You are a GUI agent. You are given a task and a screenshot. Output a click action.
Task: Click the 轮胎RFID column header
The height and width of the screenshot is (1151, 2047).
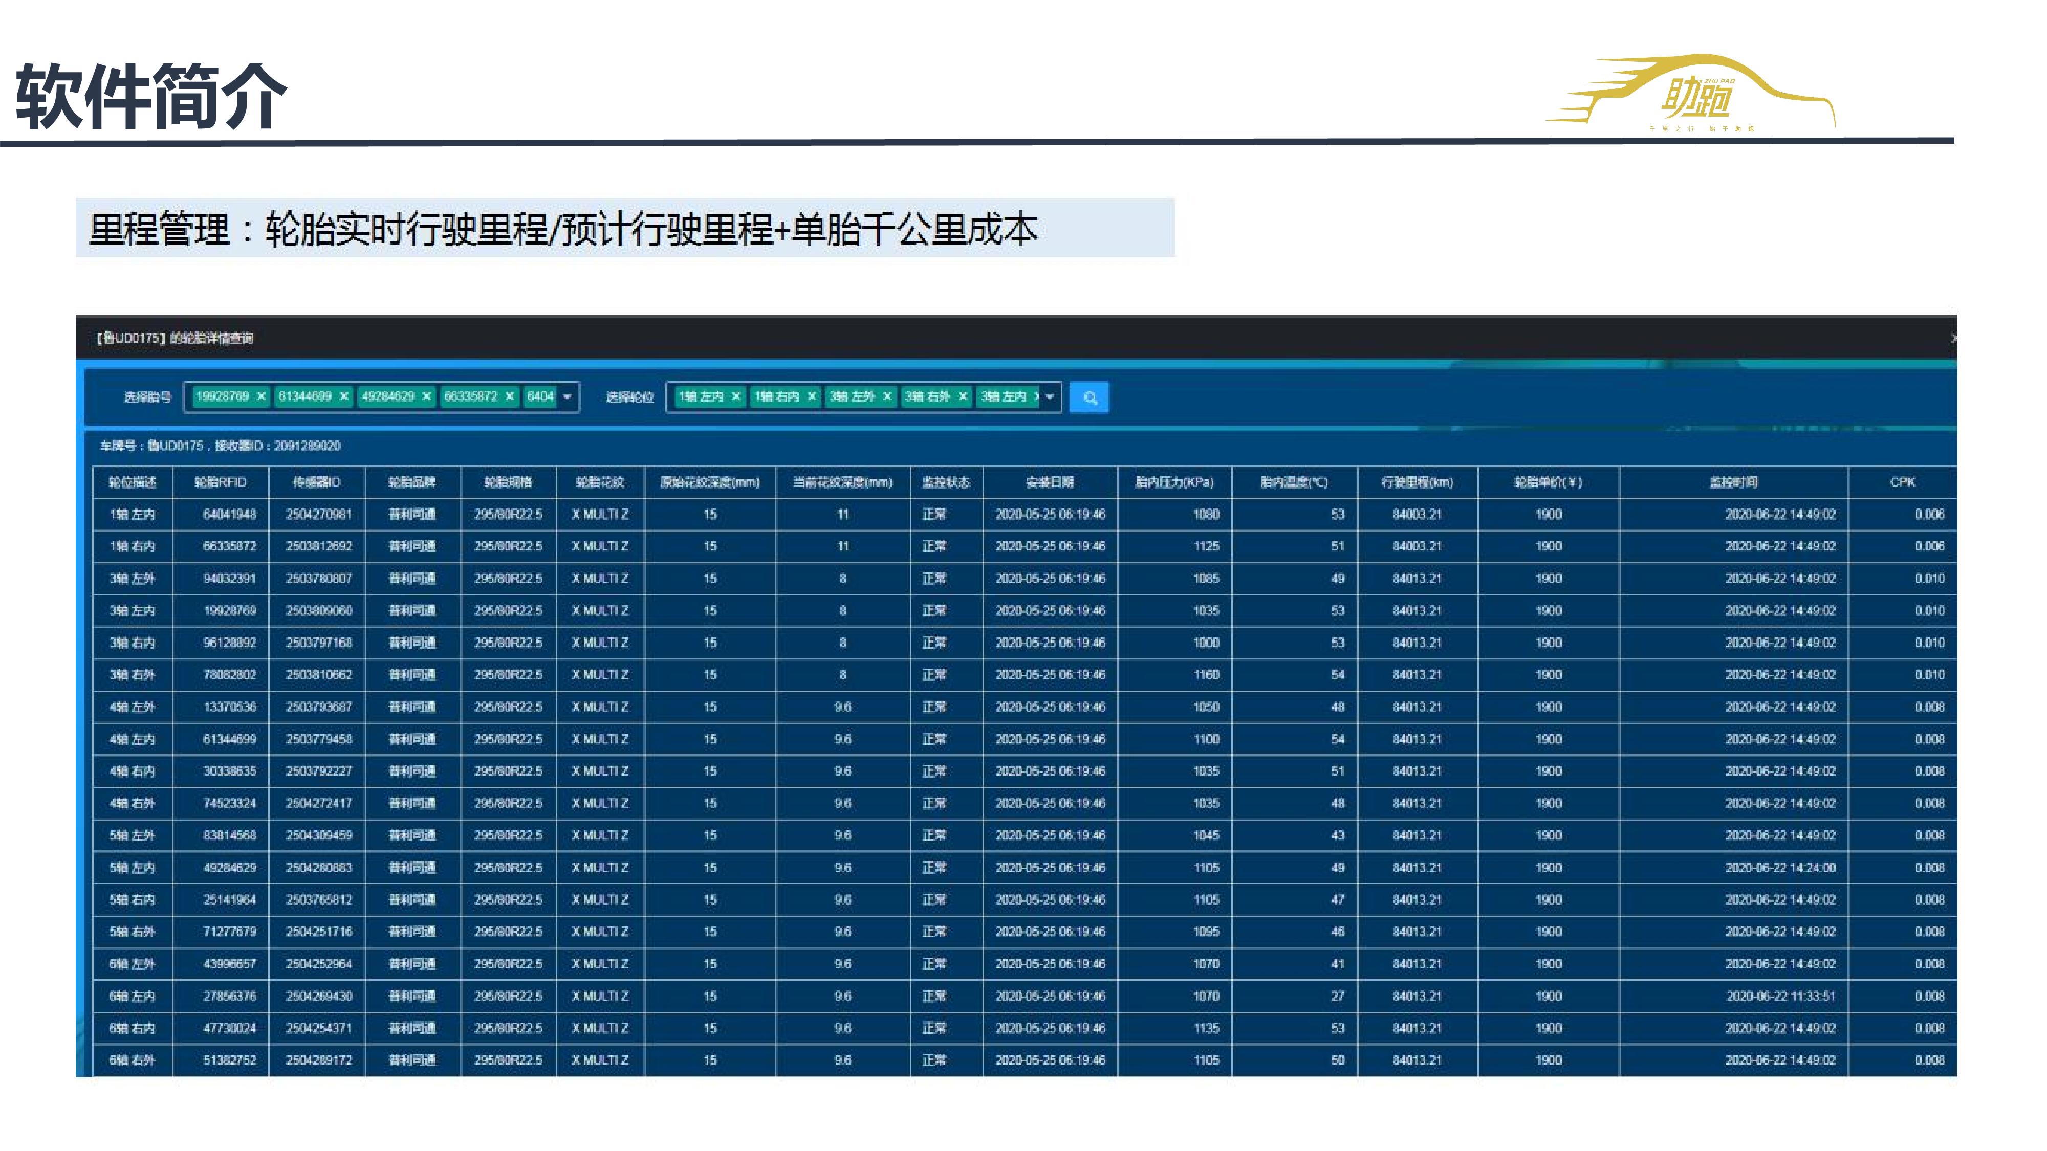[x=220, y=482]
